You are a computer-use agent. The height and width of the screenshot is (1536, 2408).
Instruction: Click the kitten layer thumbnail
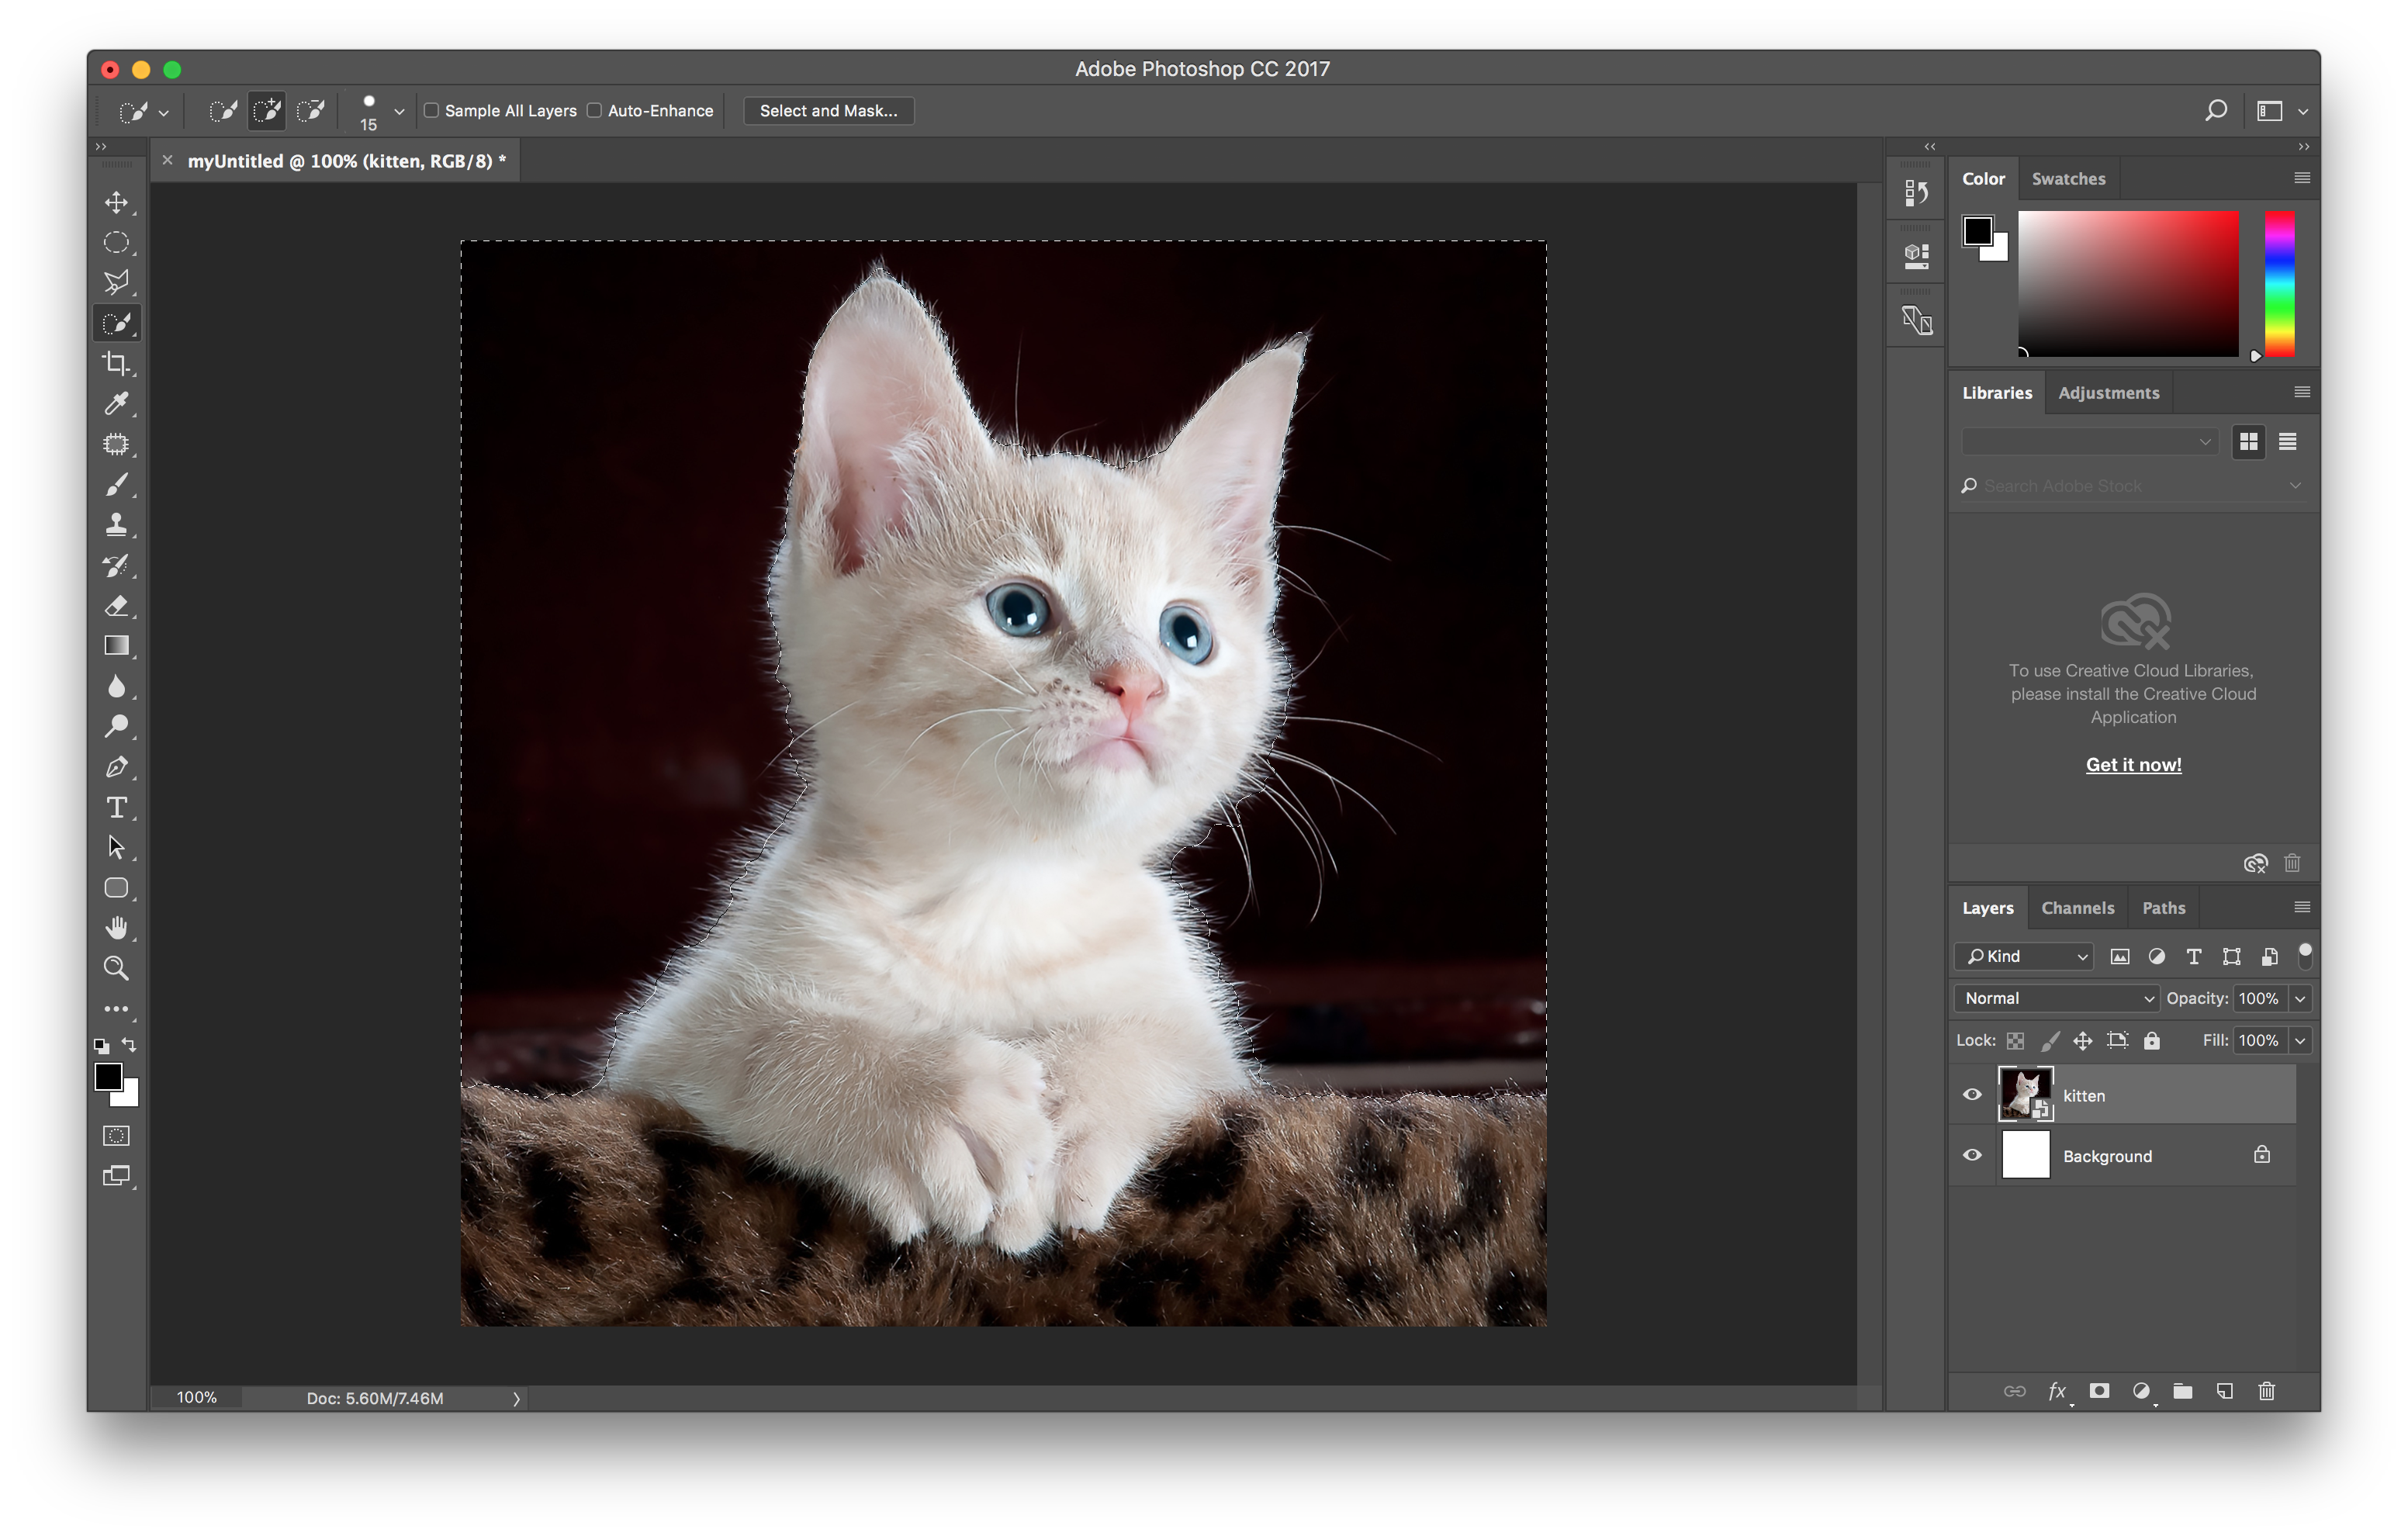[2026, 1093]
